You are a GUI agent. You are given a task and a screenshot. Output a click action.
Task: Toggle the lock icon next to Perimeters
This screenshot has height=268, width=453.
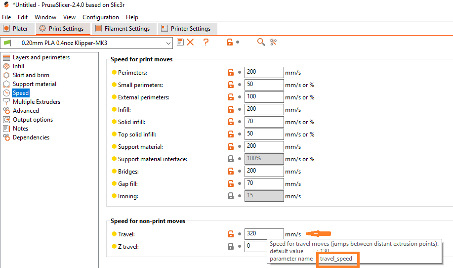(x=230, y=73)
